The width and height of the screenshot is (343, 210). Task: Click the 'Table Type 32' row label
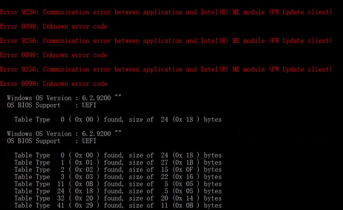tap(39, 198)
